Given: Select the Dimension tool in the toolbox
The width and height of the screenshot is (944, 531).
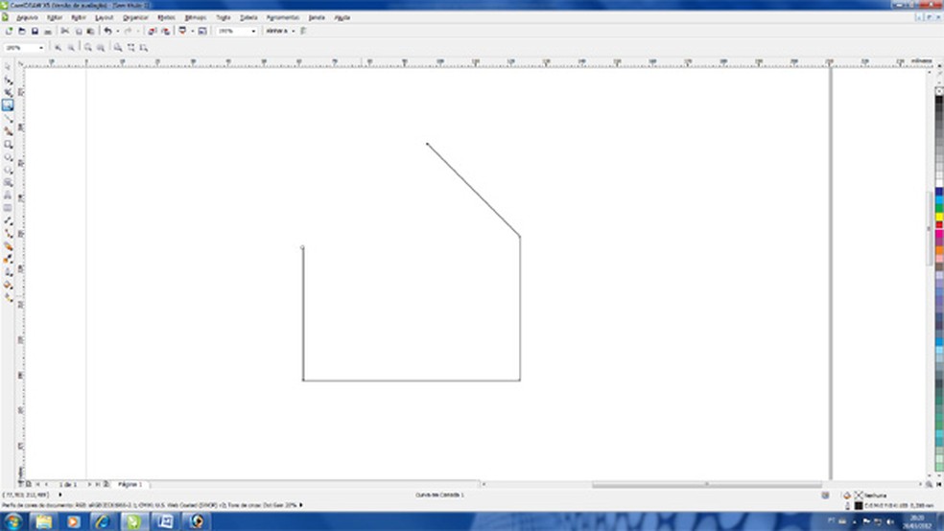Looking at the screenshot, I should coord(8,220).
